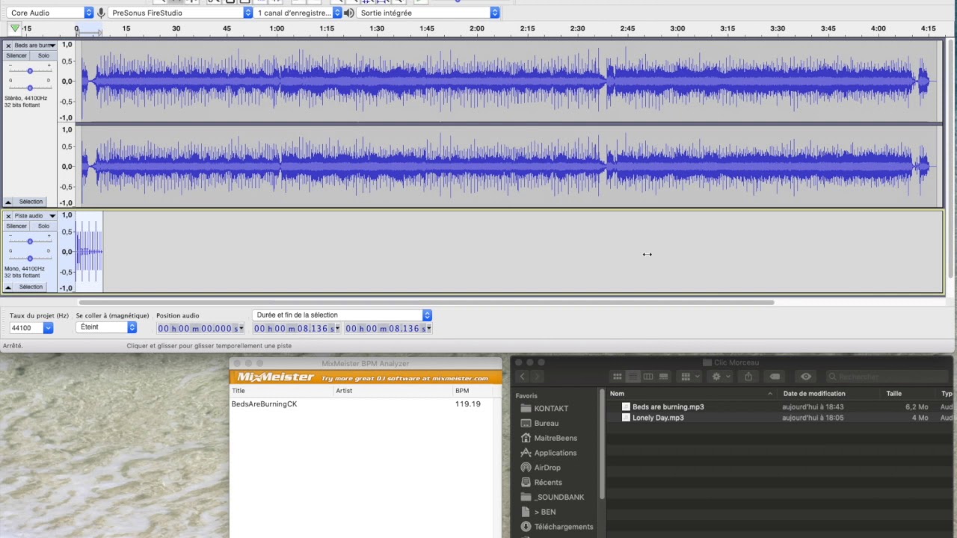Open the project rate 44100 dropdown
The width and height of the screenshot is (957, 538).
(31, 328)
